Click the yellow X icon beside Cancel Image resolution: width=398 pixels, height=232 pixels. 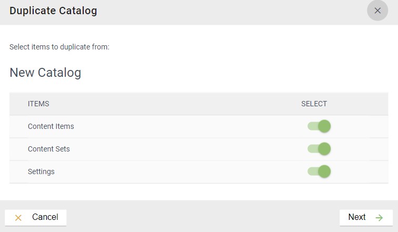18,217
